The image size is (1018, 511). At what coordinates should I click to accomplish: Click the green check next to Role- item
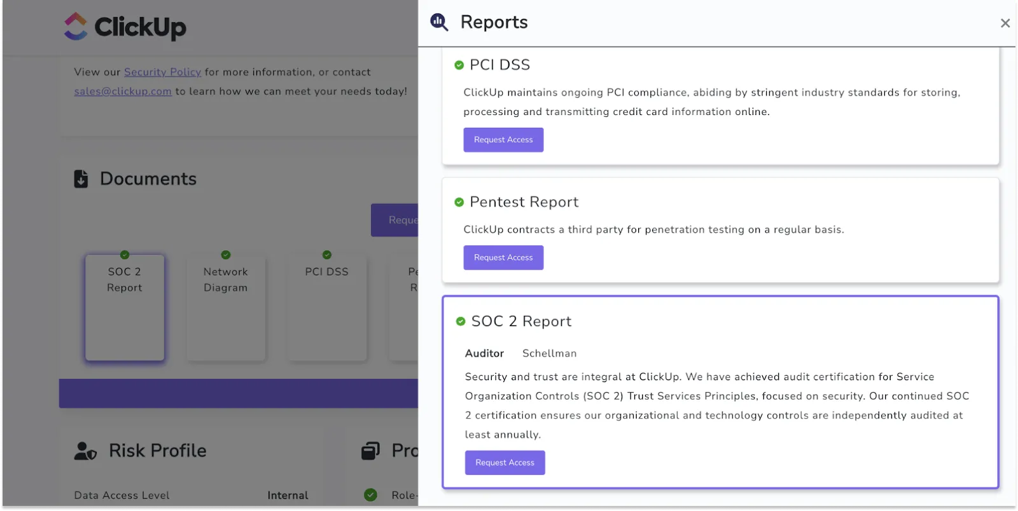pos(371,494)
